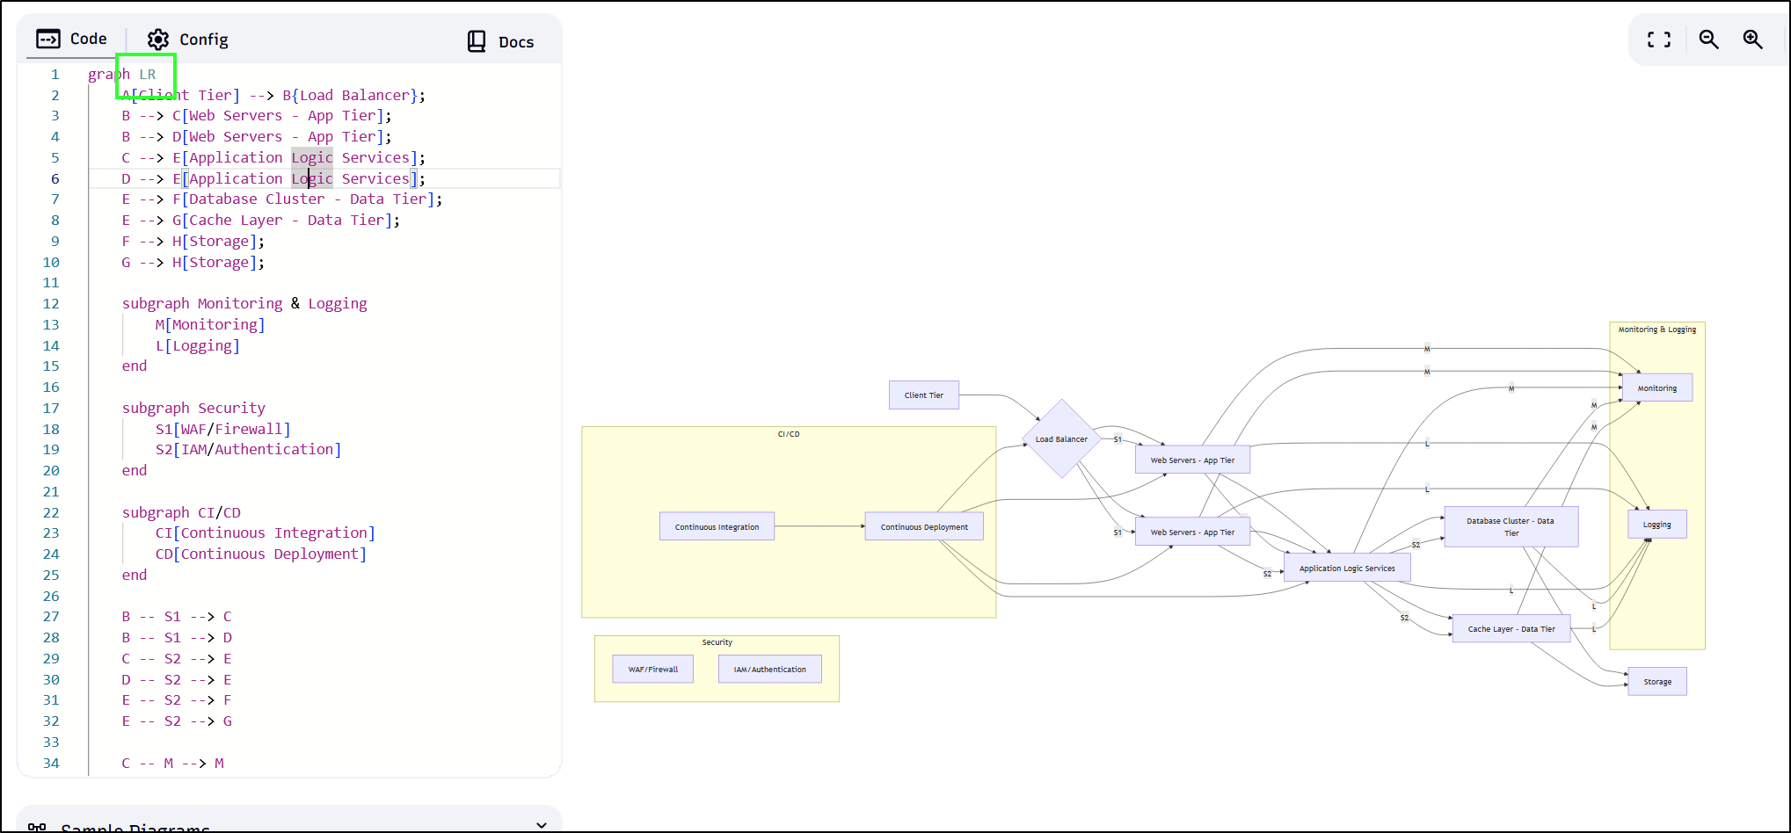Open the Docs link
This screenshot has height=833, width=1791.
point(501,42)
